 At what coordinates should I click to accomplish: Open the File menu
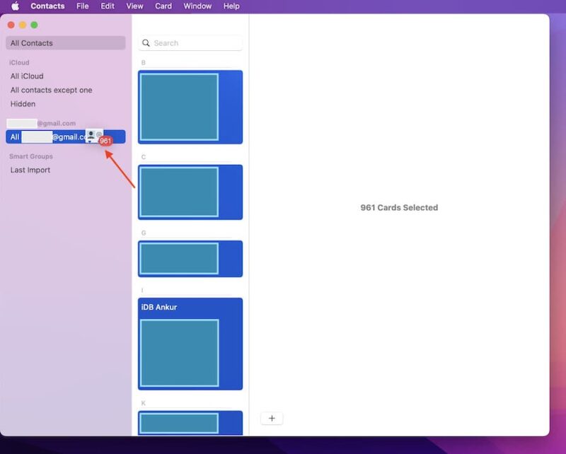pyautogui.click(x=82, y=6)
